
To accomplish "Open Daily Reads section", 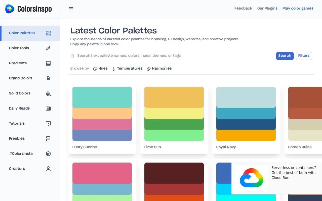I will [30, 109].
